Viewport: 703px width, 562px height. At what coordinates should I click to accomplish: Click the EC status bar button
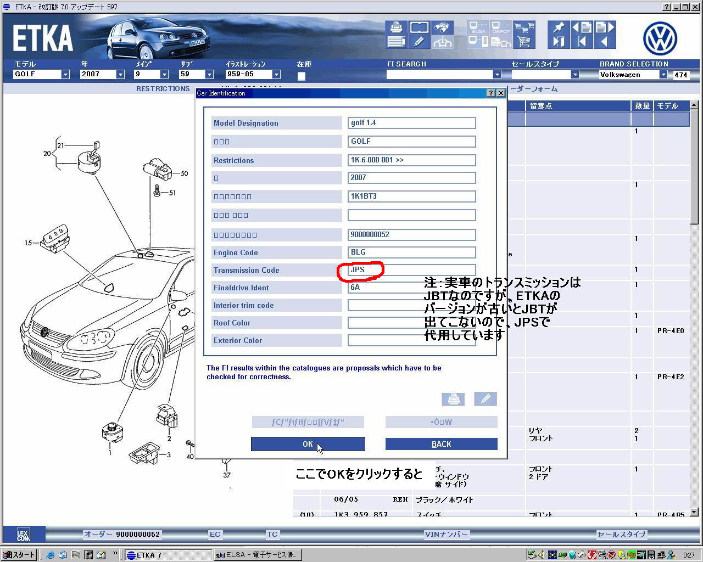[x=215, y=534]
